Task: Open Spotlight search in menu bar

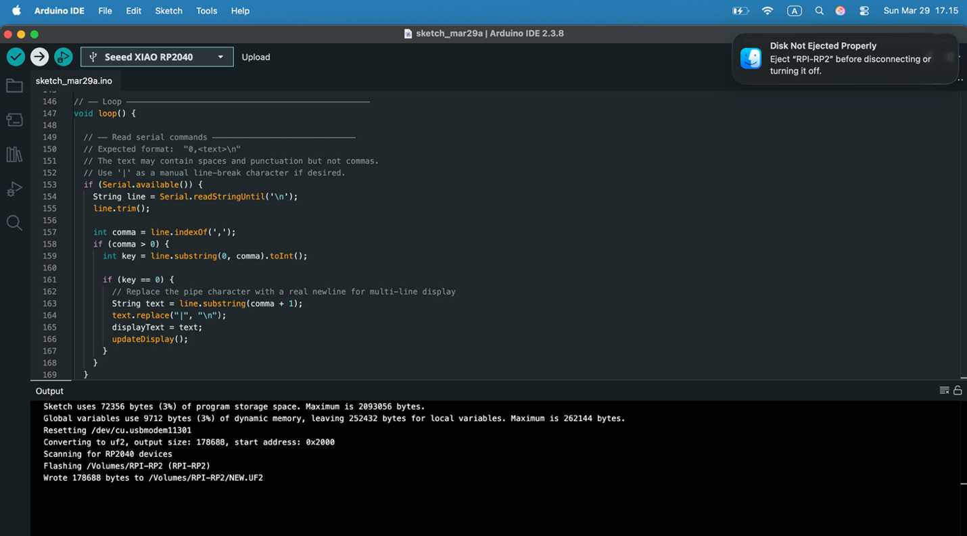Action: point(820,11)
